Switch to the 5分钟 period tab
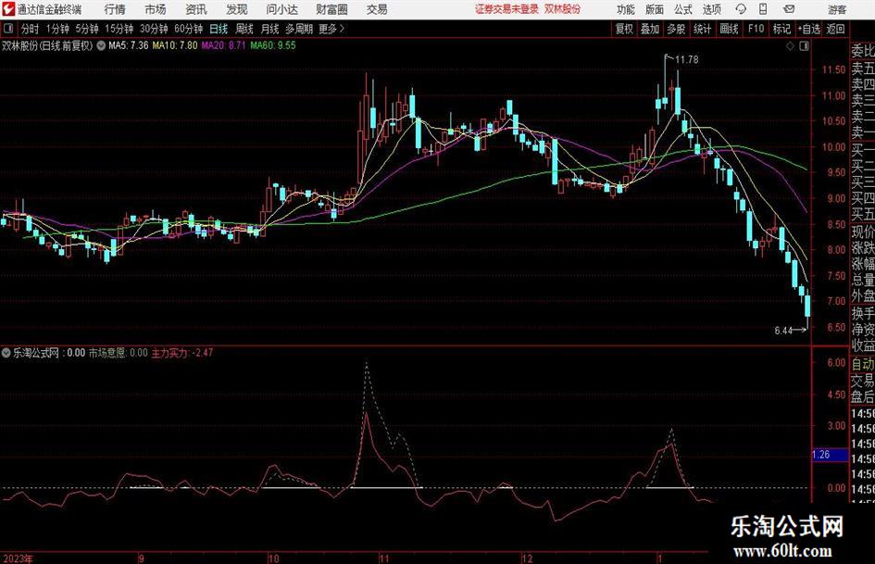 coord(87,29)
